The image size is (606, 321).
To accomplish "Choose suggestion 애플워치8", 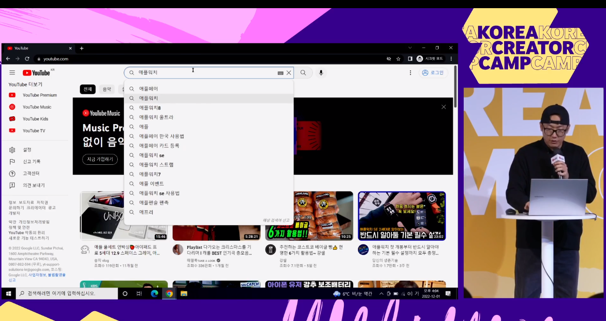I will pos(209,108).
